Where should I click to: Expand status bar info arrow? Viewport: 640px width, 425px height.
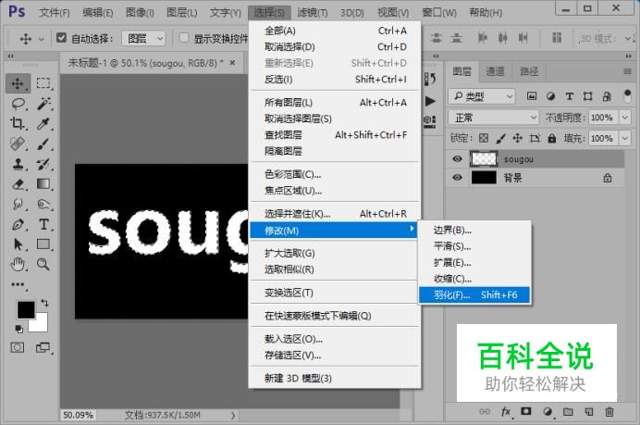pos(233,415)
